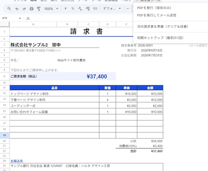
Task: Select row 11 header
Action: click(x=5, y=88)
